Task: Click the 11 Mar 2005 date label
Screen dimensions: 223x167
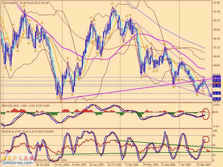Action: tap(79, 164)
